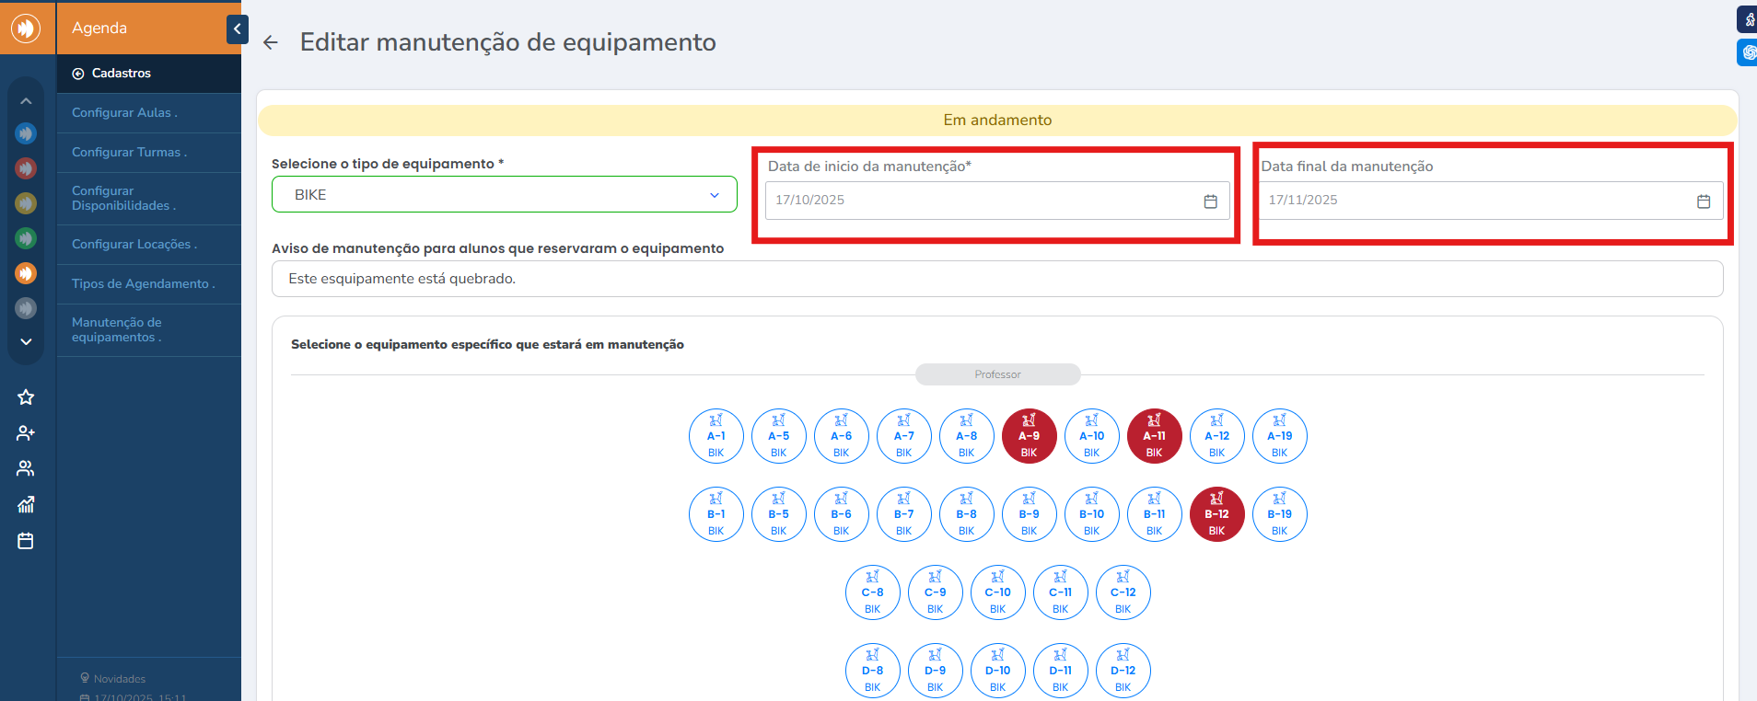Click the maintenance notice text field
Screen dimensions: 1757x701
click(x=996, y=279)
